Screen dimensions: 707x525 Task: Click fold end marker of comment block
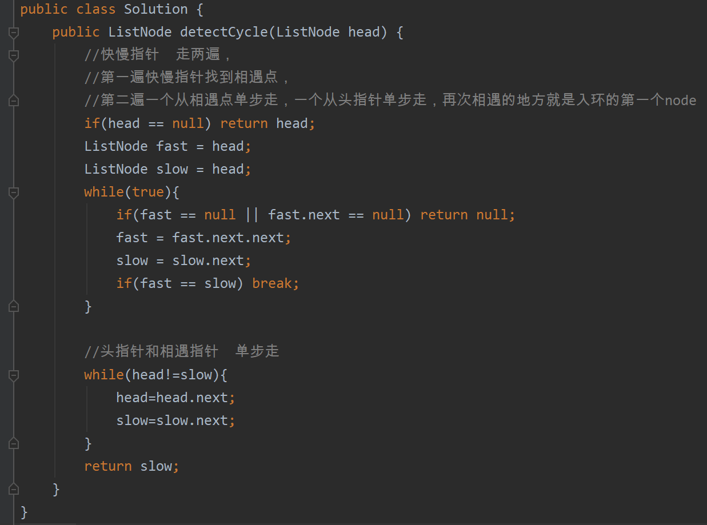[x=14, y=101]
